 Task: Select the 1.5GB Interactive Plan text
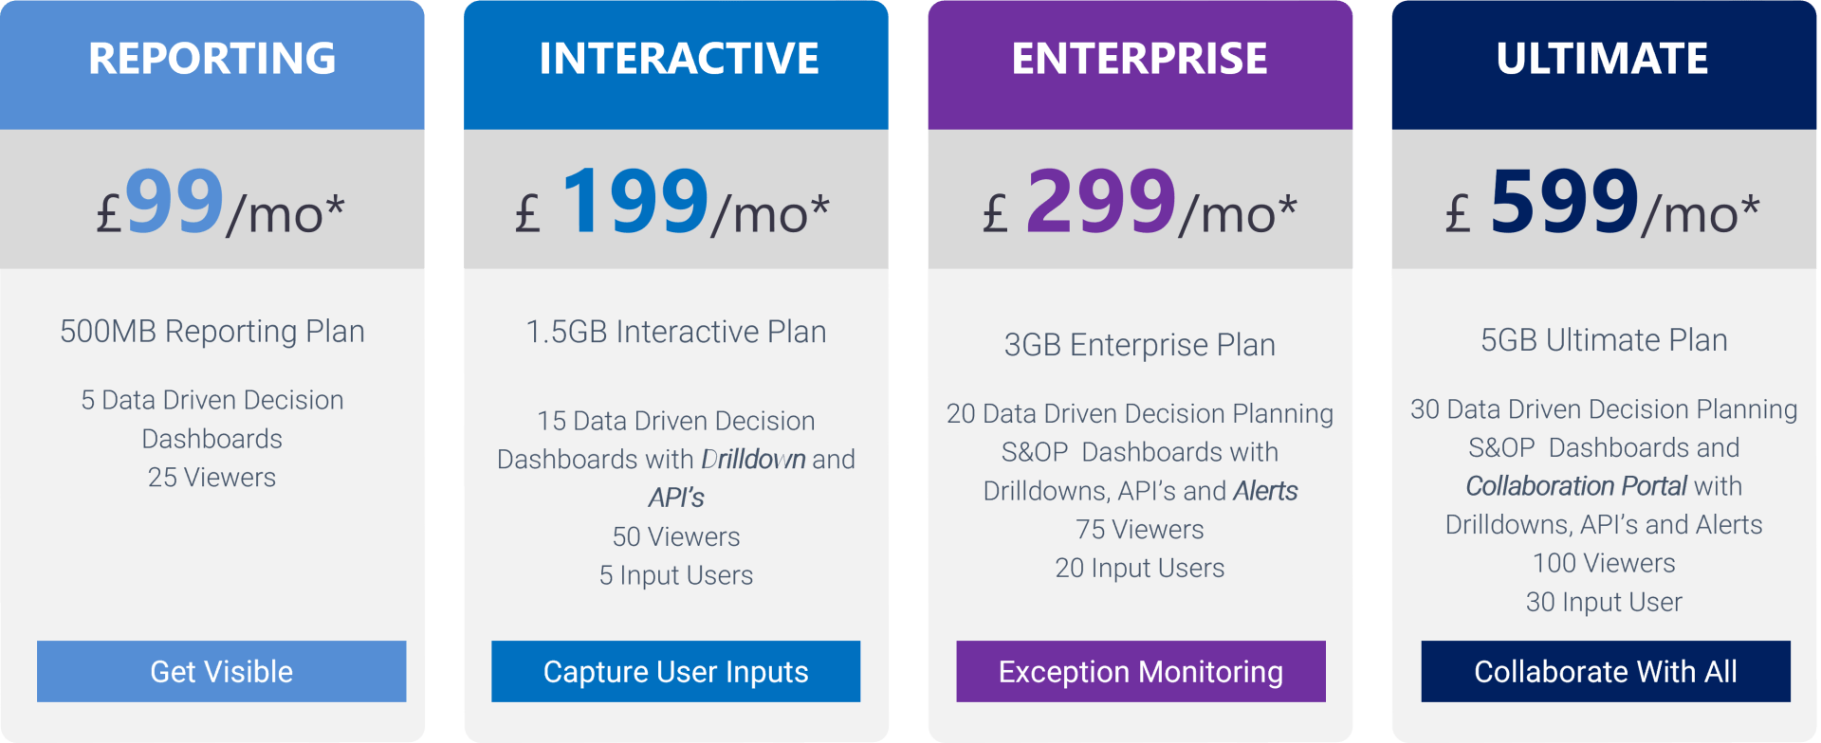[676, 332]
